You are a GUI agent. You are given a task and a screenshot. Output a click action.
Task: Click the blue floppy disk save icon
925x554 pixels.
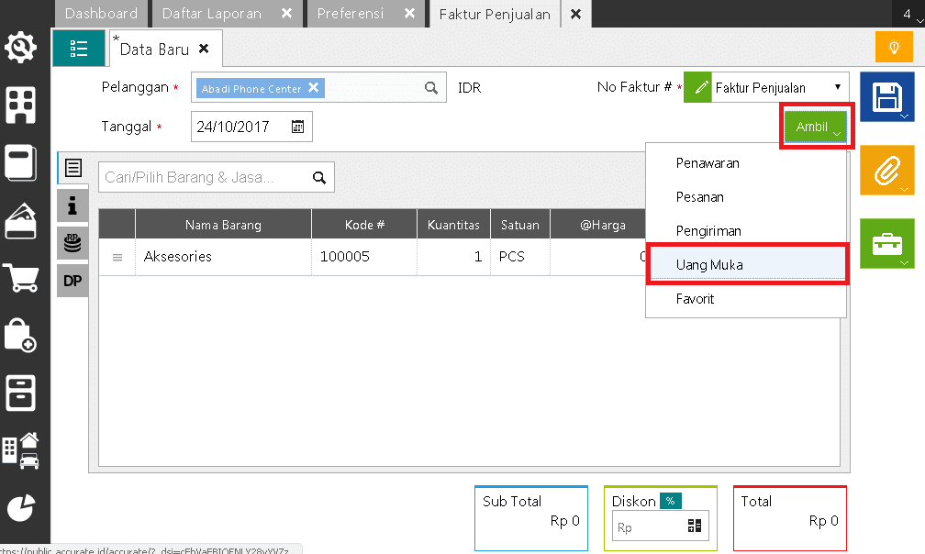[886, 97]
